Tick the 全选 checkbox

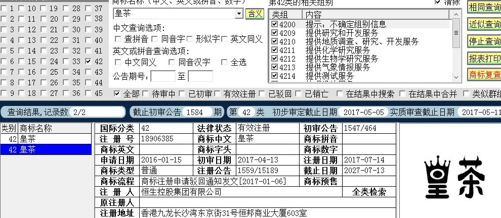click(x=224, y=62)
